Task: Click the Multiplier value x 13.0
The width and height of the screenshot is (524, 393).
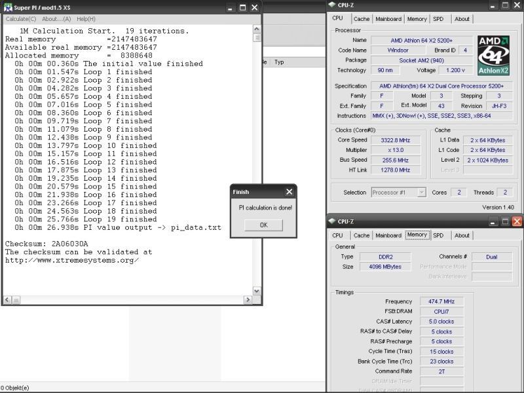Action: pos(396,150)
